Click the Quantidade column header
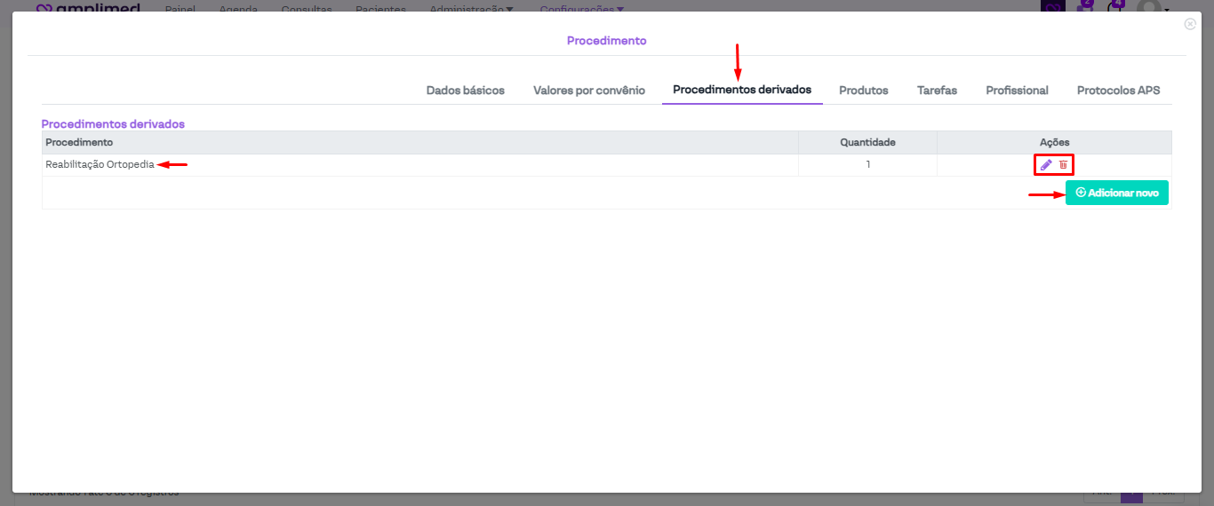 pyautogui.click(x=867, y=142)
